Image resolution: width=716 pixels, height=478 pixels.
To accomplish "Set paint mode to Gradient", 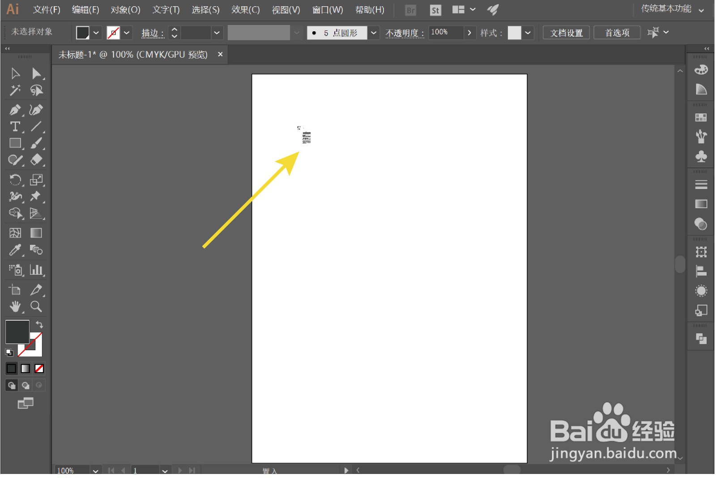I will 26,369.
